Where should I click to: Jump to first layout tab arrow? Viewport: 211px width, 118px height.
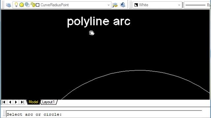point(4,102)
